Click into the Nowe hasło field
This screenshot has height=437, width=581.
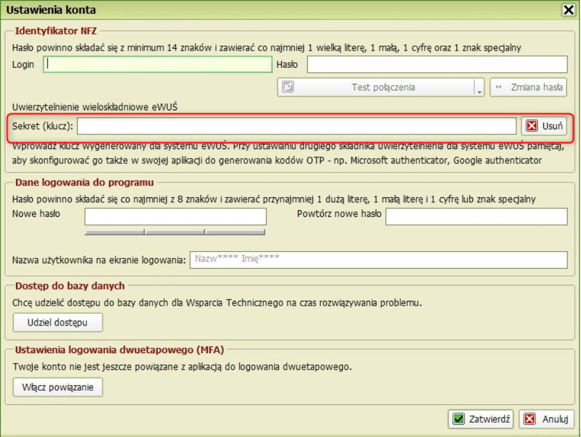click(x=175, y=216)
